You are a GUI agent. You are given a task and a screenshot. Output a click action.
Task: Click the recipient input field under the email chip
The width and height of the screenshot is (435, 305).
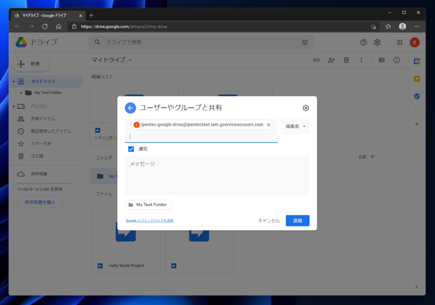201,137
